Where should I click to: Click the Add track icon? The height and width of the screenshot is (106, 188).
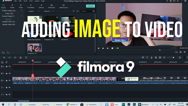(2, 62)
